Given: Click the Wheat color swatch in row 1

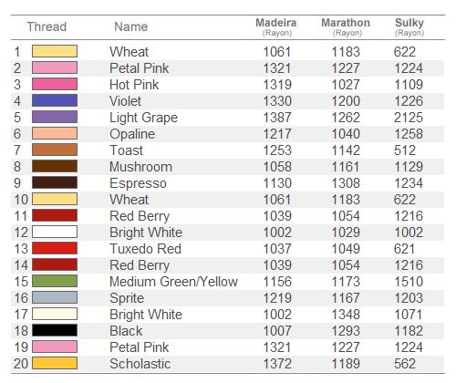Looking at the screenshot, I should click(55, 51).
